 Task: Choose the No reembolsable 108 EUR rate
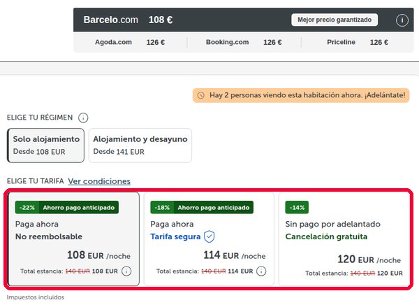pos(73,239)
